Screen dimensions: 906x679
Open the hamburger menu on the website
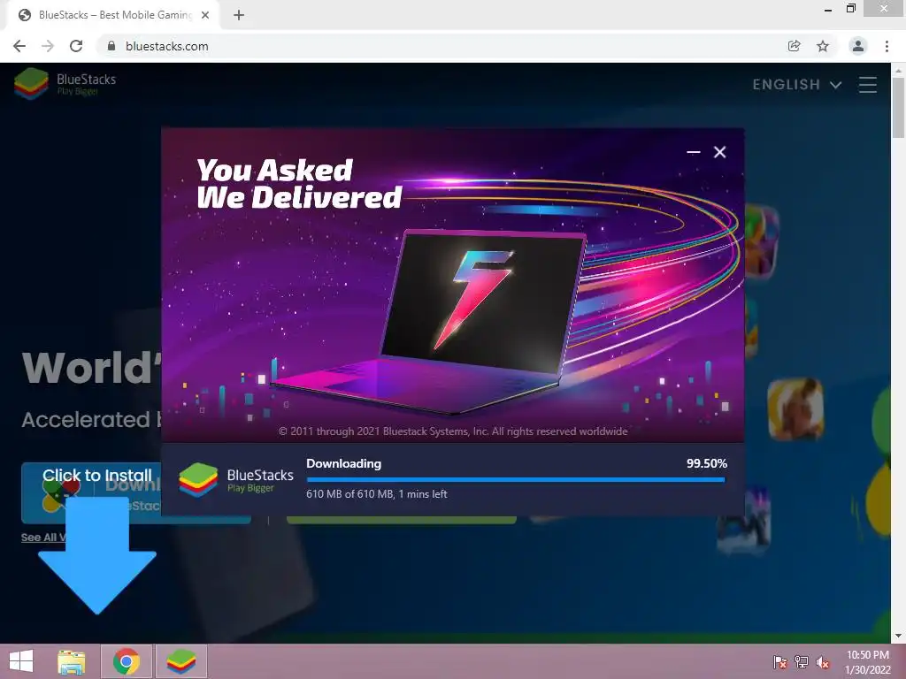[867, 85]
